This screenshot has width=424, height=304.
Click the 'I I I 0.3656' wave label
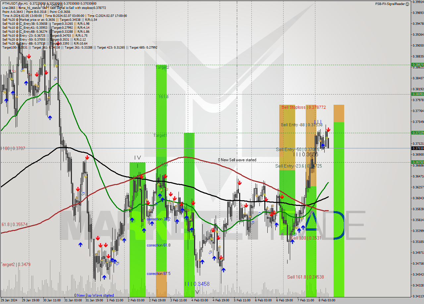305,155
